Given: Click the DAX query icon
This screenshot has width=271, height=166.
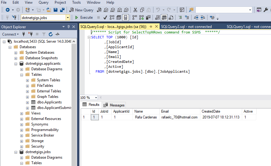Looking at the screenshot, I should point(126,10).
